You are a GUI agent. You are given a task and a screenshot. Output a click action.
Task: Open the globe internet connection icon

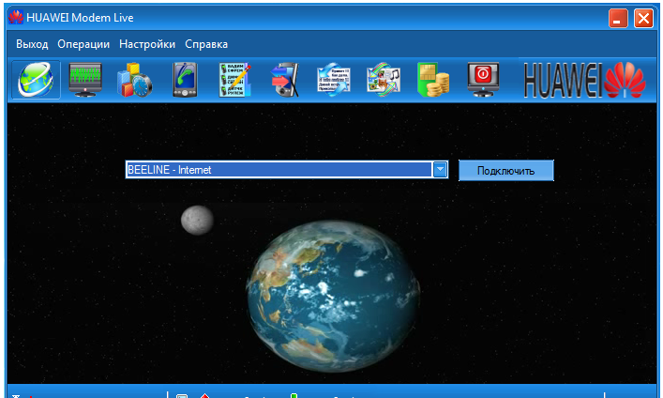click(36, 80)
